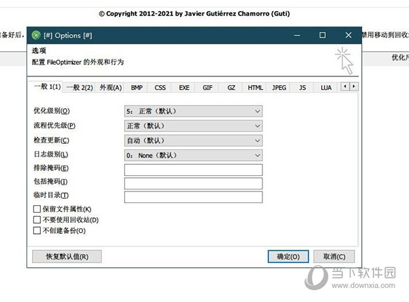Image resolution: width=409 pixels, height=302 pixels.
Task: Click the 排除掩码(E) input field
Action: pos(194,170)
